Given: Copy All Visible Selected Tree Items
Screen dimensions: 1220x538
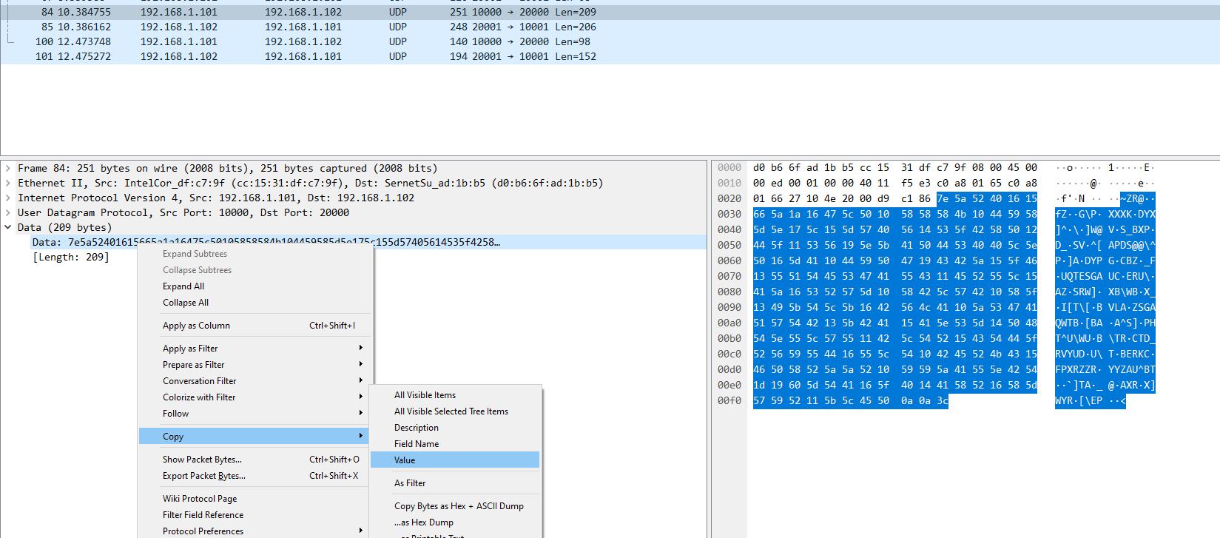Looking at the screenshot, I should coord(455,411).
